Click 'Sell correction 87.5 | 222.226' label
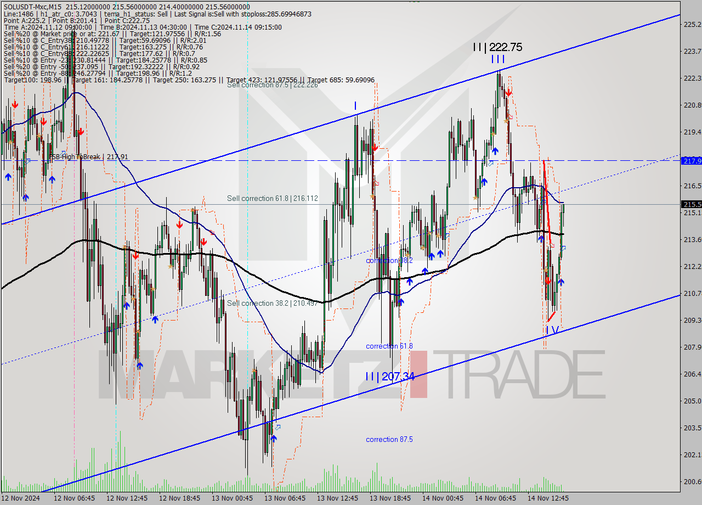Screen dimensions: 702x505 coord(272,85)
